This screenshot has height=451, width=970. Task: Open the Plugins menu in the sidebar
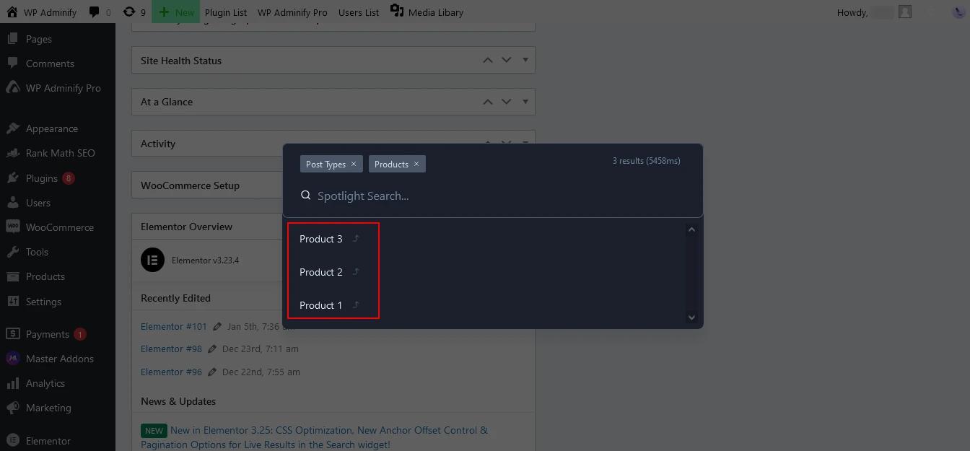(41, 178)
